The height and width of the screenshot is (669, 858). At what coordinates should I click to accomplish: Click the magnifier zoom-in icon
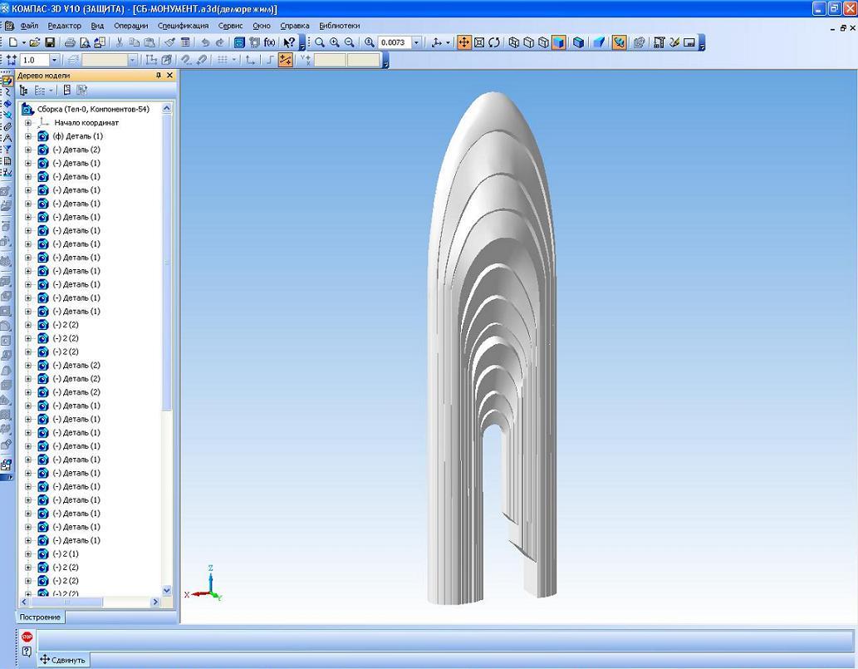click(335, 42)
